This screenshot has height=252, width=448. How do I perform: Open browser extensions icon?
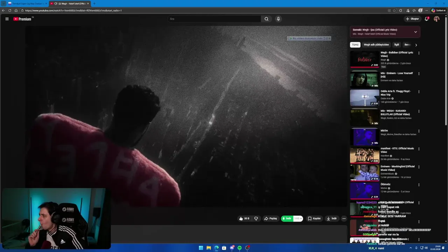[401, 10]
